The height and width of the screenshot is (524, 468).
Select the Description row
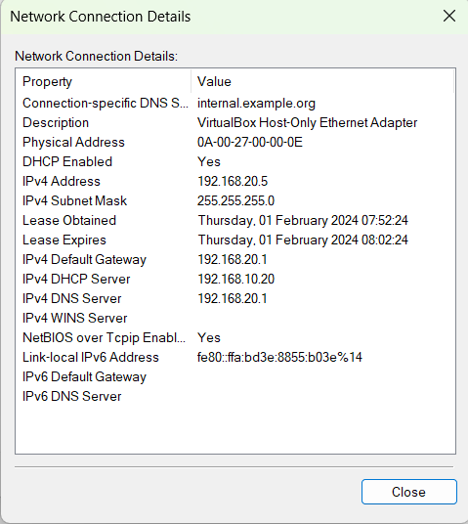pyautogui.click(x=235, y=122)
